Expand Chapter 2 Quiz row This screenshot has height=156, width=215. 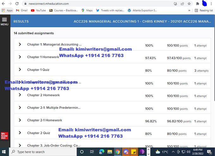[20, 133]
